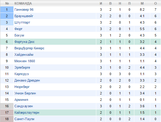Click the КОМАНДА column header
This screenshot has height=122, width=161.
pyautogui.click(x=23, y=3)
